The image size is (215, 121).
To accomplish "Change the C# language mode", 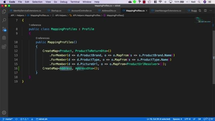I will point(199,119).
